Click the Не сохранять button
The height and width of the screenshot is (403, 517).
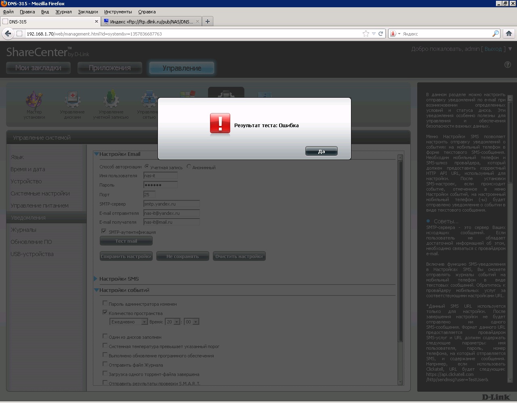click(x=183, y=256)
